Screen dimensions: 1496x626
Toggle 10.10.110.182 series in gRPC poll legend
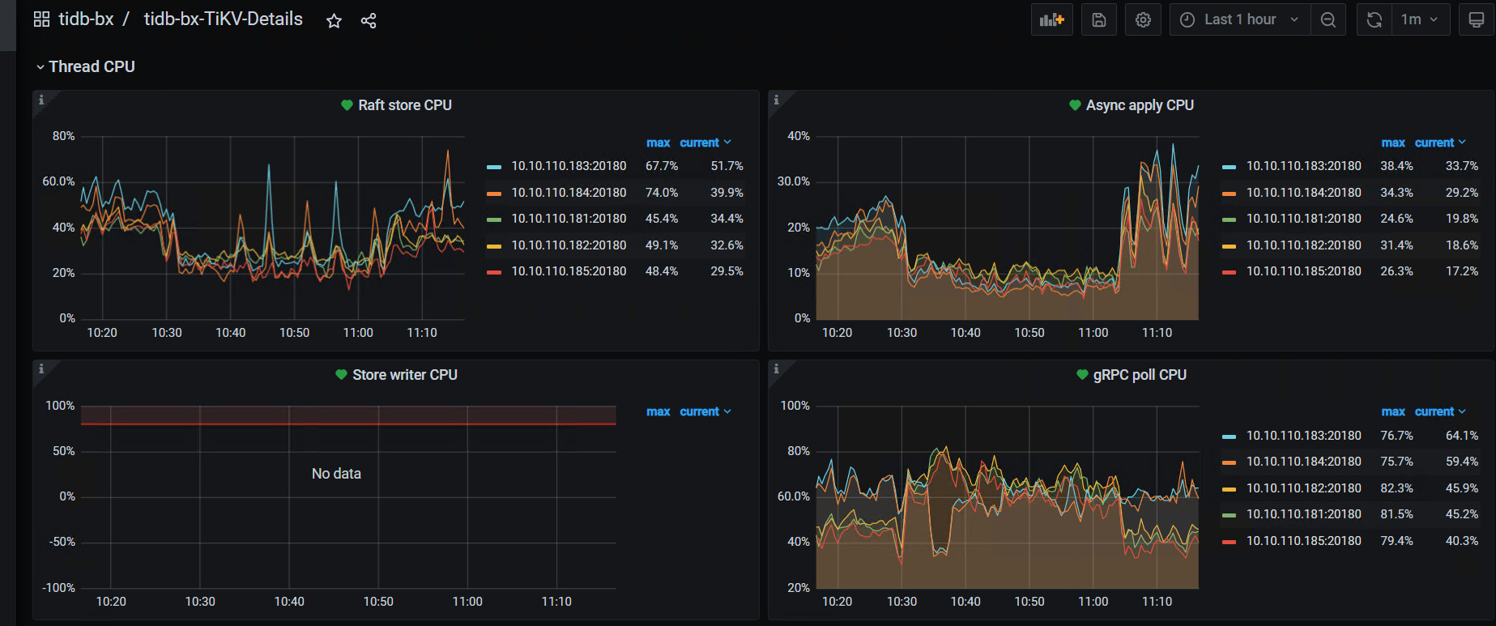[x=1303, y=488]
